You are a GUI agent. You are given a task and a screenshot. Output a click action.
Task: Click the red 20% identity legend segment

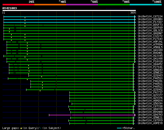point(18,5)
